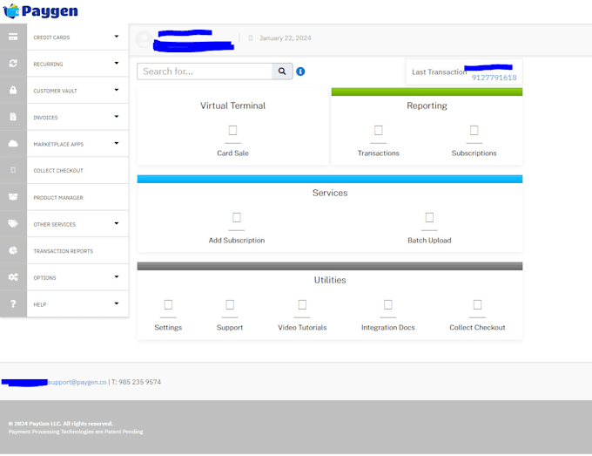The height and width of the screenshot is (456, 592).
Task: Click the Other Services tags icon
Action: pyautogui.click(x=13, y=223)
